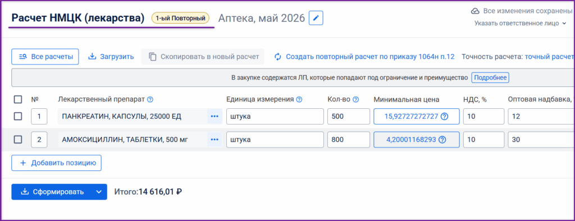This screenshot has width=575, height=221.
Task: Click the Подробнее button in the notice
Action: [490, 78]
